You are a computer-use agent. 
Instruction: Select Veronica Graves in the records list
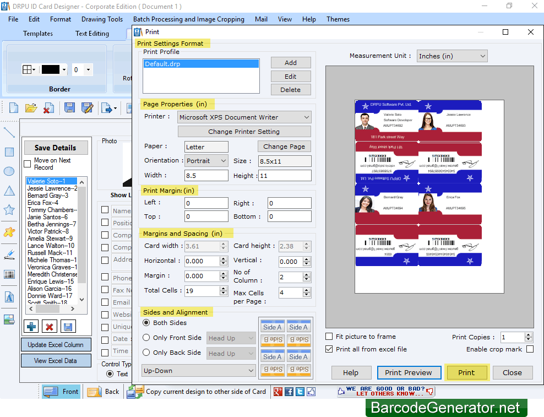coord(51,267)
